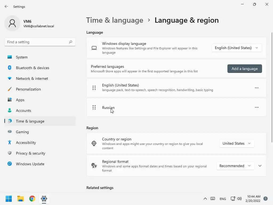The height and width of the screenshot is (205, 273).
Task: Click the Add a language button
Action: coord(245,69)
